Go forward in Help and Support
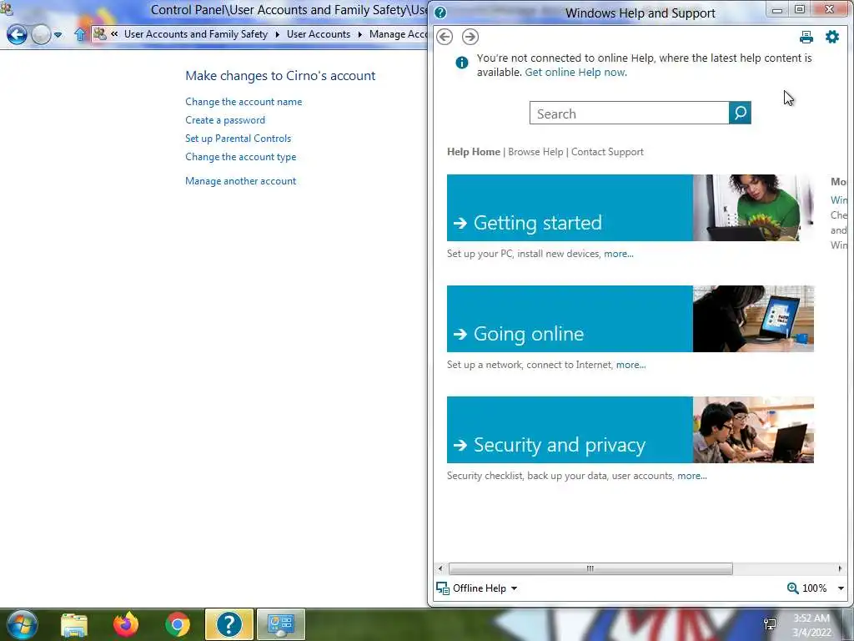The width and height of the screenshot is (854, 641). pyautogui.click(x=470, y=37)
